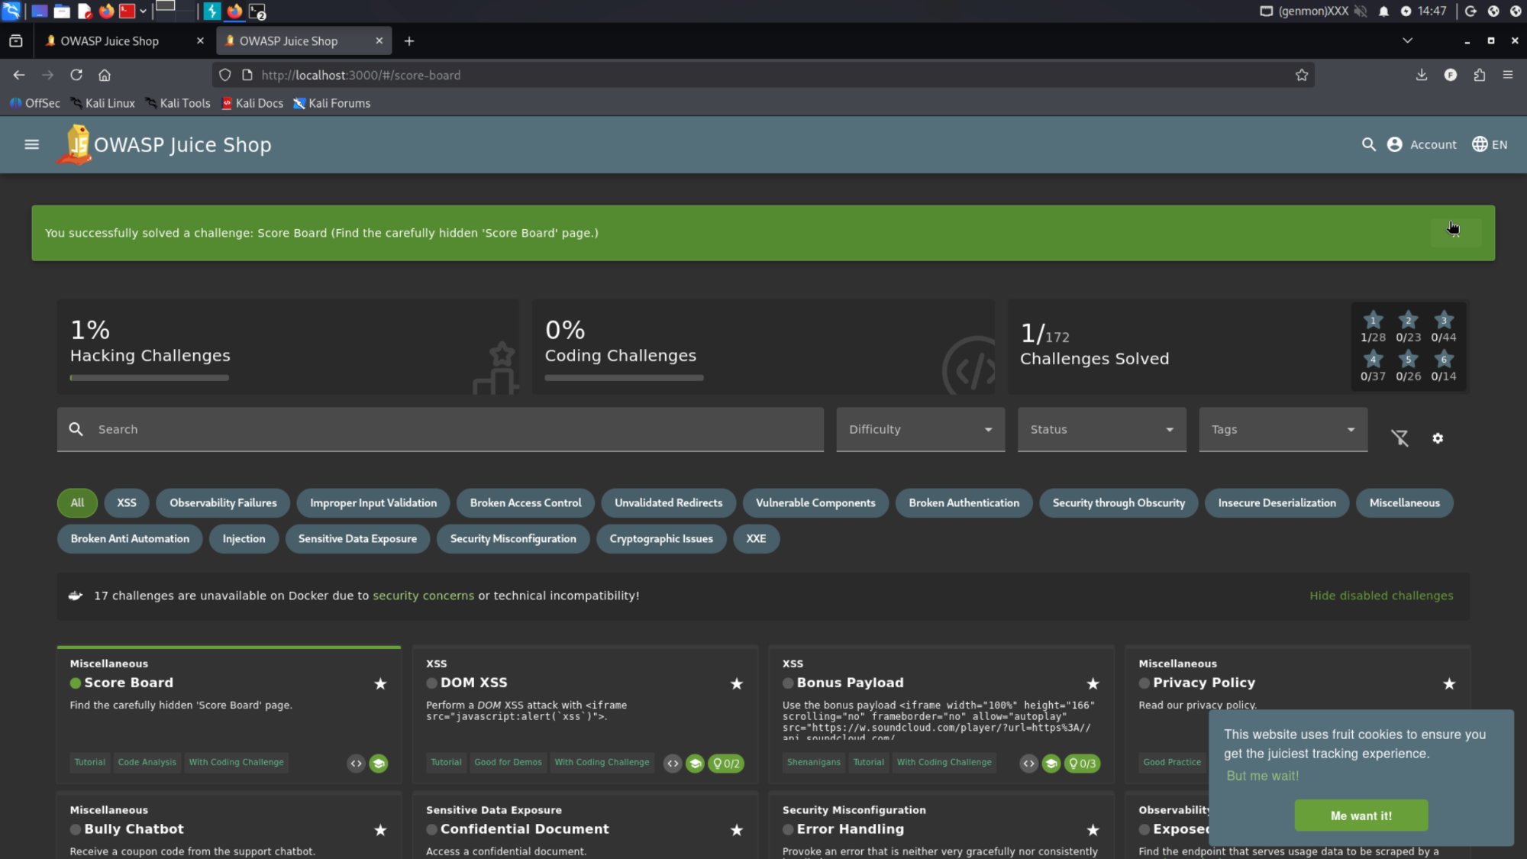Viewport: 1527px width, 859px height.
Task: Click the Shenanigans tag on Bonus Payload
Action: pyautogui.click(x=813, y=762)
